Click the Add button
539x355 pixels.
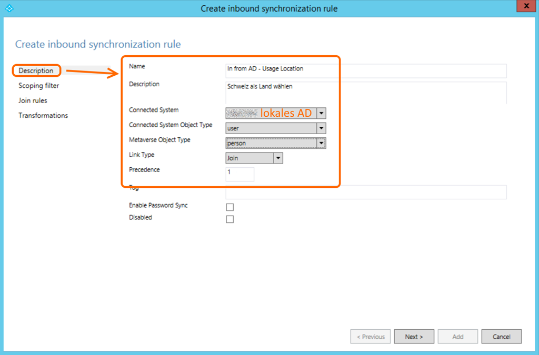click(x=457, y=337)
